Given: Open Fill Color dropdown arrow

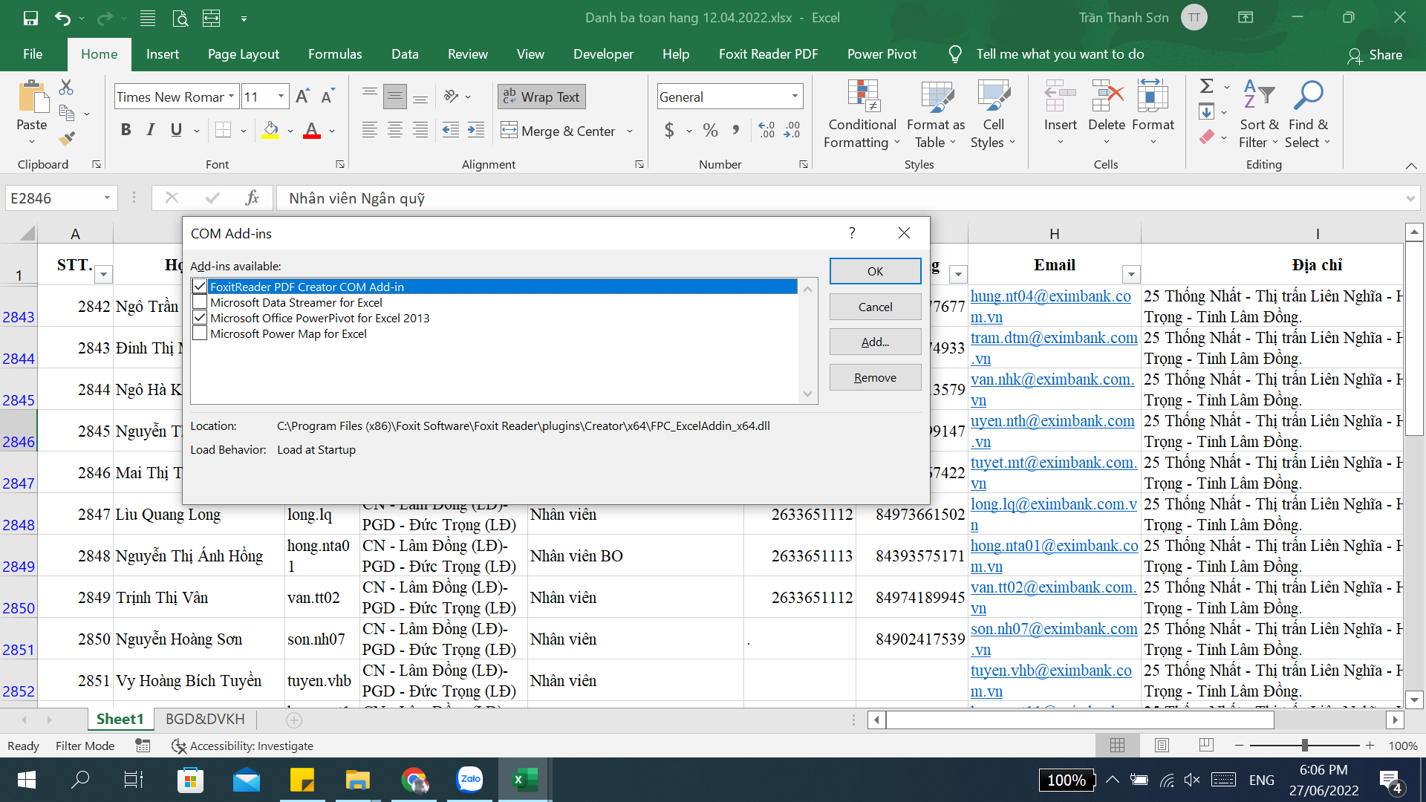Looking at the screenshot, I should [290, 131].
